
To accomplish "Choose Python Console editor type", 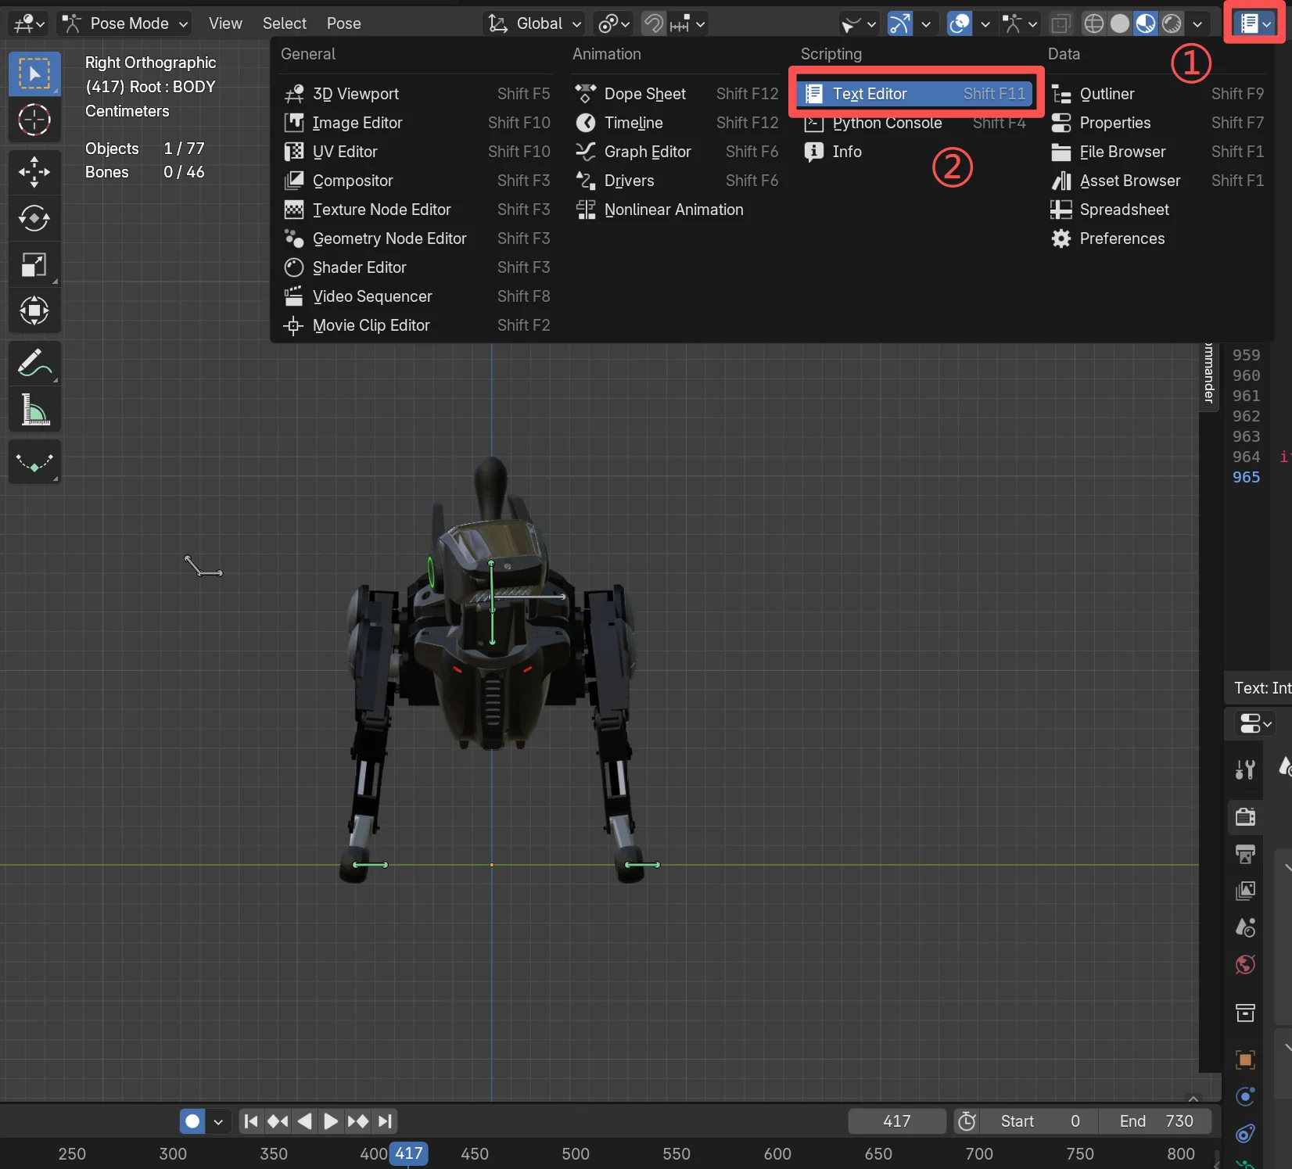I will (x=916, y=123).
